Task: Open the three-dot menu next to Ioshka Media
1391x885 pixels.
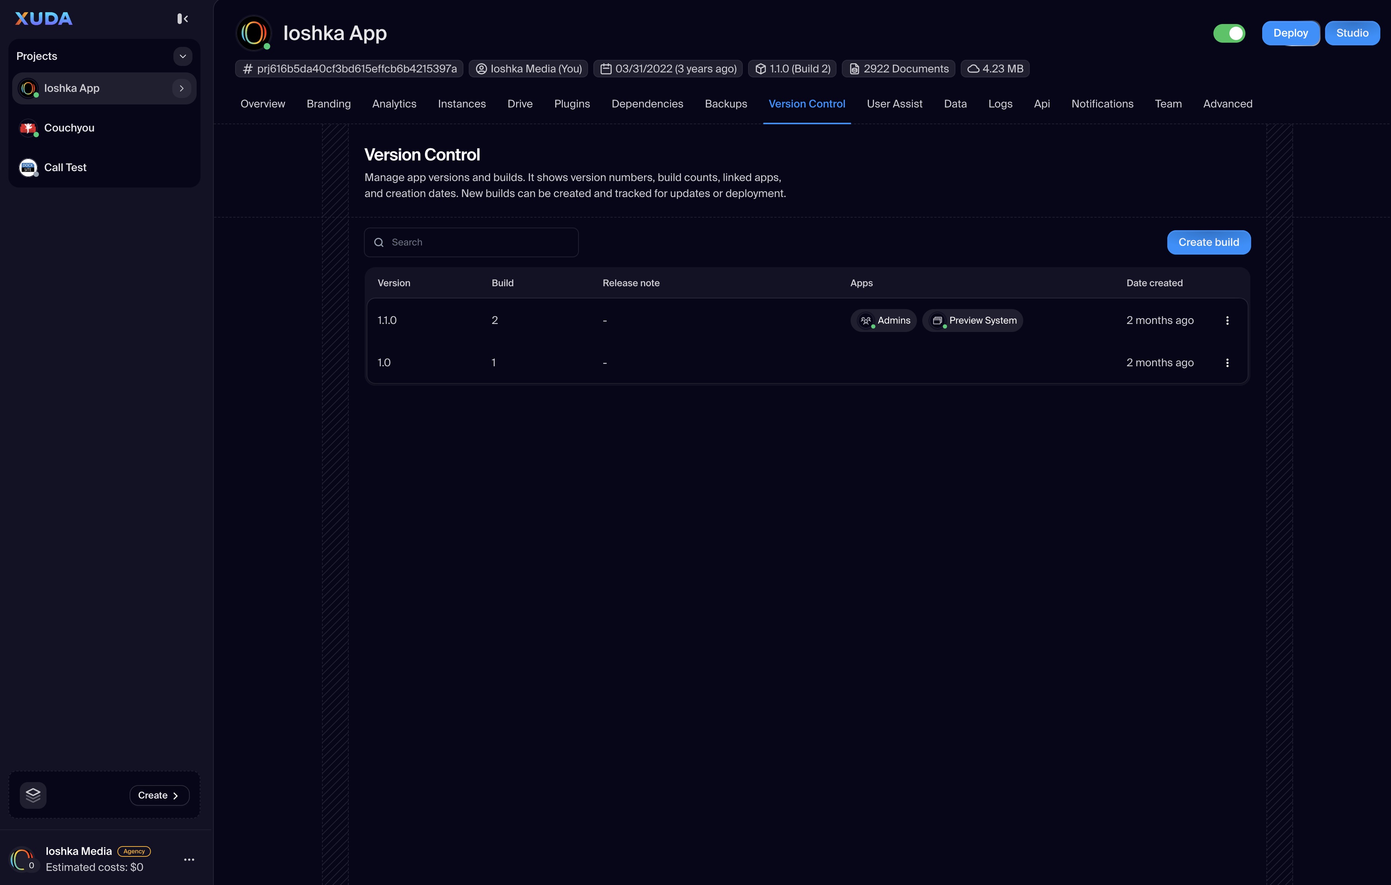Action: pos(189,859)
